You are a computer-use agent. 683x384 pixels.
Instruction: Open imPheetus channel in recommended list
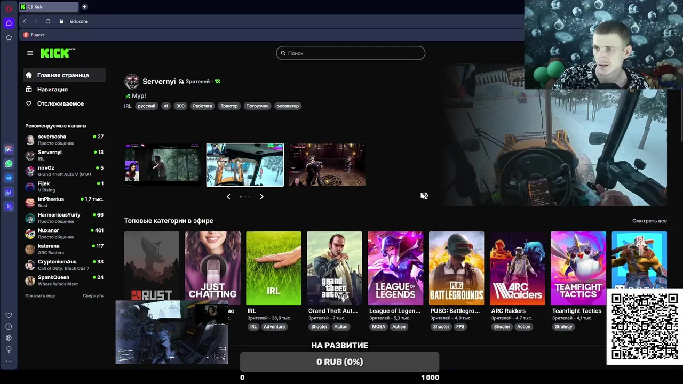click(x=64, y=202)
